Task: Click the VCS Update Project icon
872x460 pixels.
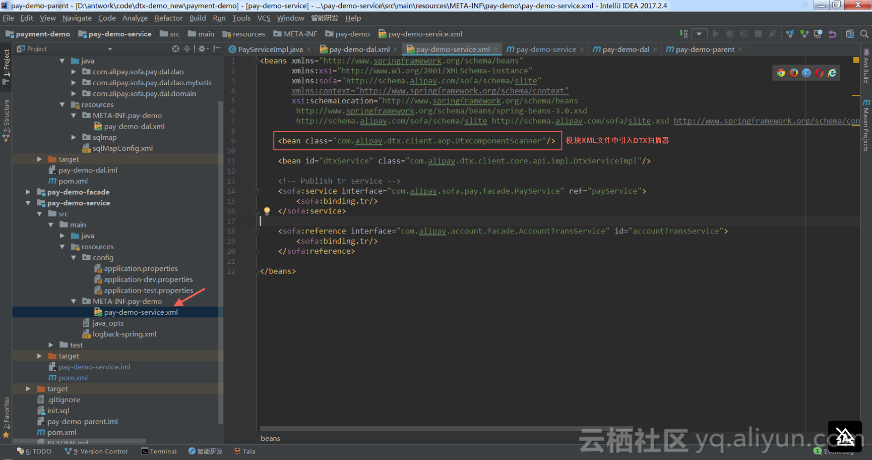Action: 790,34
